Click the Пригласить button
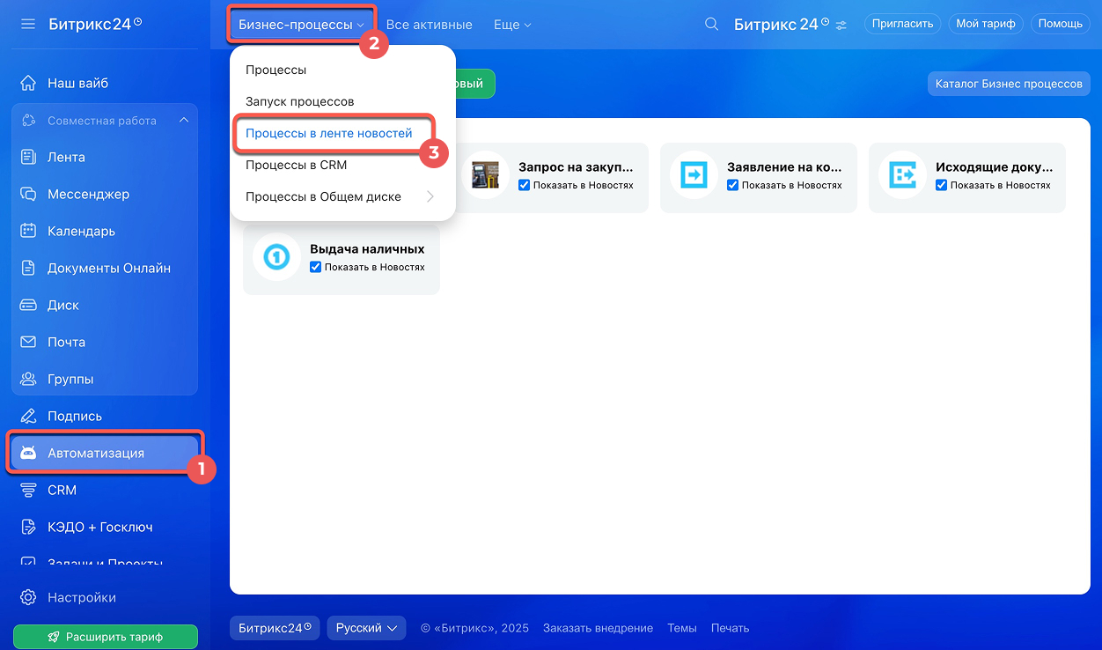The width and height of the screenshot is (1102, 650). click(x=903, y=24)
